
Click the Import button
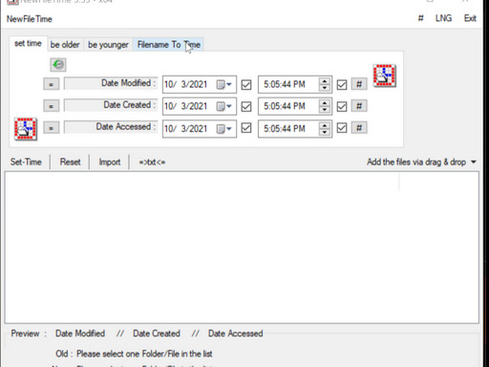110,162
